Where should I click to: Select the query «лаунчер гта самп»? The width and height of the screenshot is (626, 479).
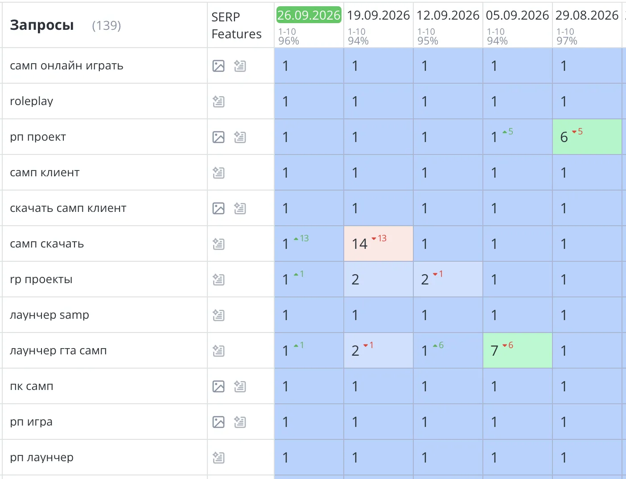pyautogui.click(x=58, y=351)
